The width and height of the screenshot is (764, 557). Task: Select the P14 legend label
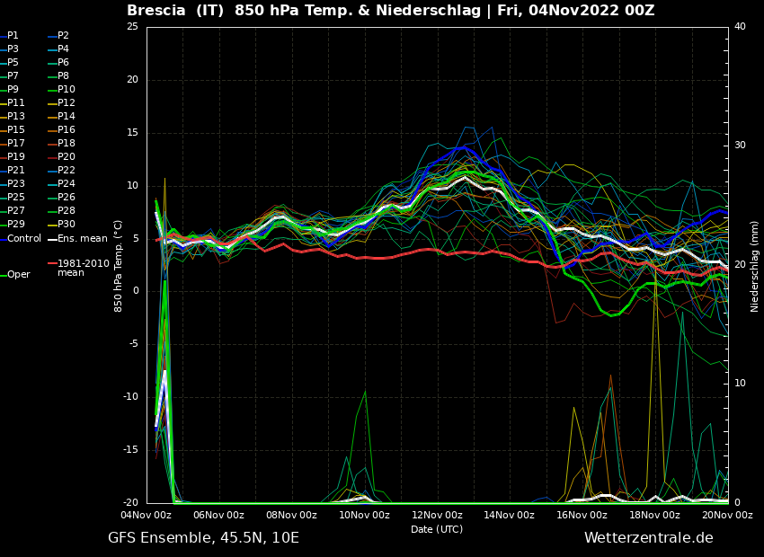coord(67,117)
